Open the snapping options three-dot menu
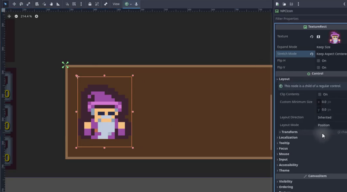Image resolution: width=347 pixels, height=192 pixels. pos(81,4)
